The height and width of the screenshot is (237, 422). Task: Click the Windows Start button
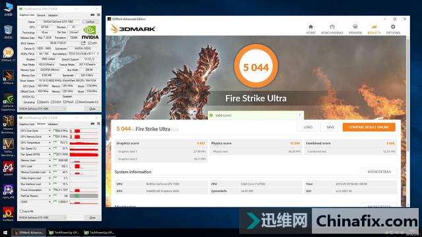(x=5, y=232)
